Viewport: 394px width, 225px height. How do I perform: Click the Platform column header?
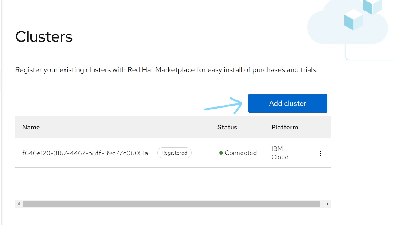coord(285,127)
